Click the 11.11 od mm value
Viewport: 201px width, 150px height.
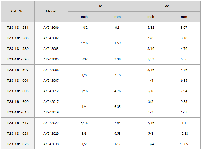(x=184, y=123)
